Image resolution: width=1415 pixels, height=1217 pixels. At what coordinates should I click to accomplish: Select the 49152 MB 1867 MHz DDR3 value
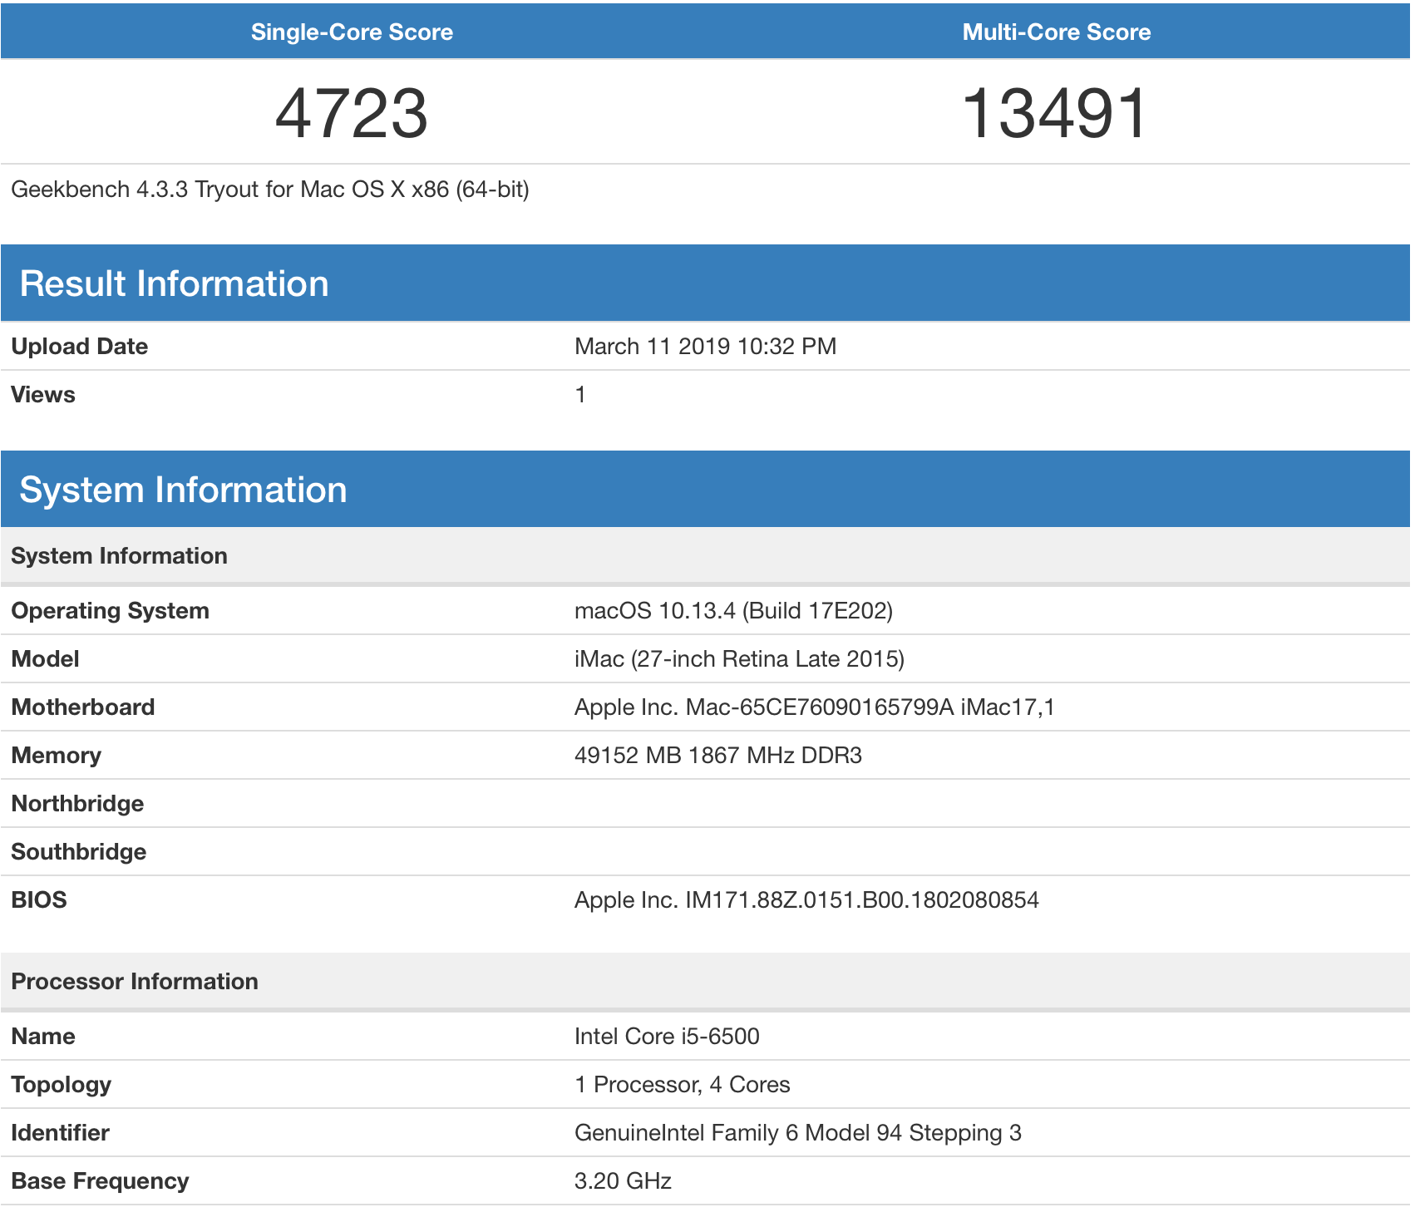click(718, 756)
